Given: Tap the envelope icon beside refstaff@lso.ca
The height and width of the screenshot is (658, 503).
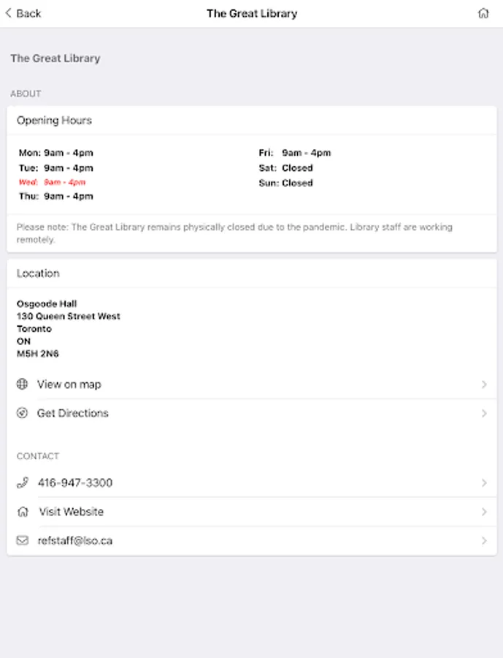Looking at the screenshot, I should tap(23, 541).
